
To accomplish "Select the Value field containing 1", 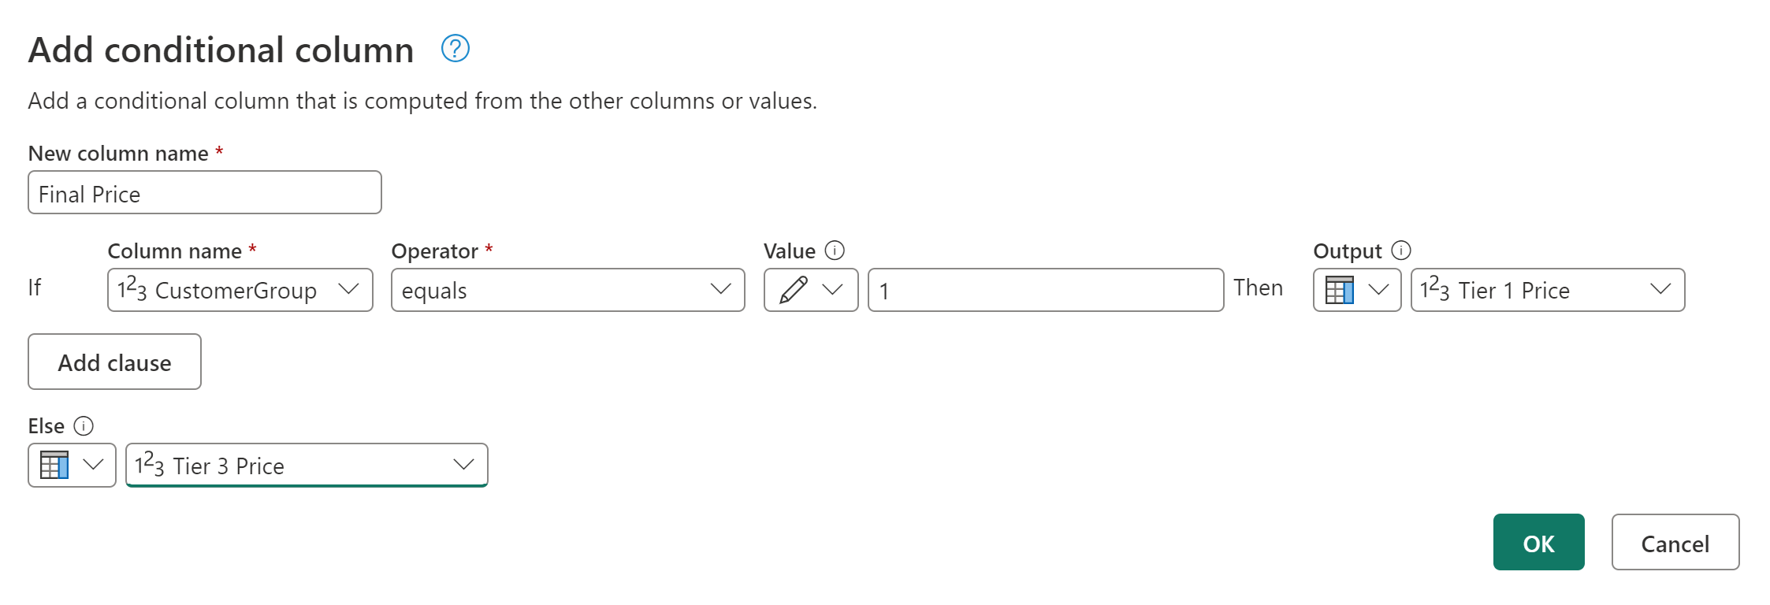I will pyautogui.click(x=1045, y=290).
